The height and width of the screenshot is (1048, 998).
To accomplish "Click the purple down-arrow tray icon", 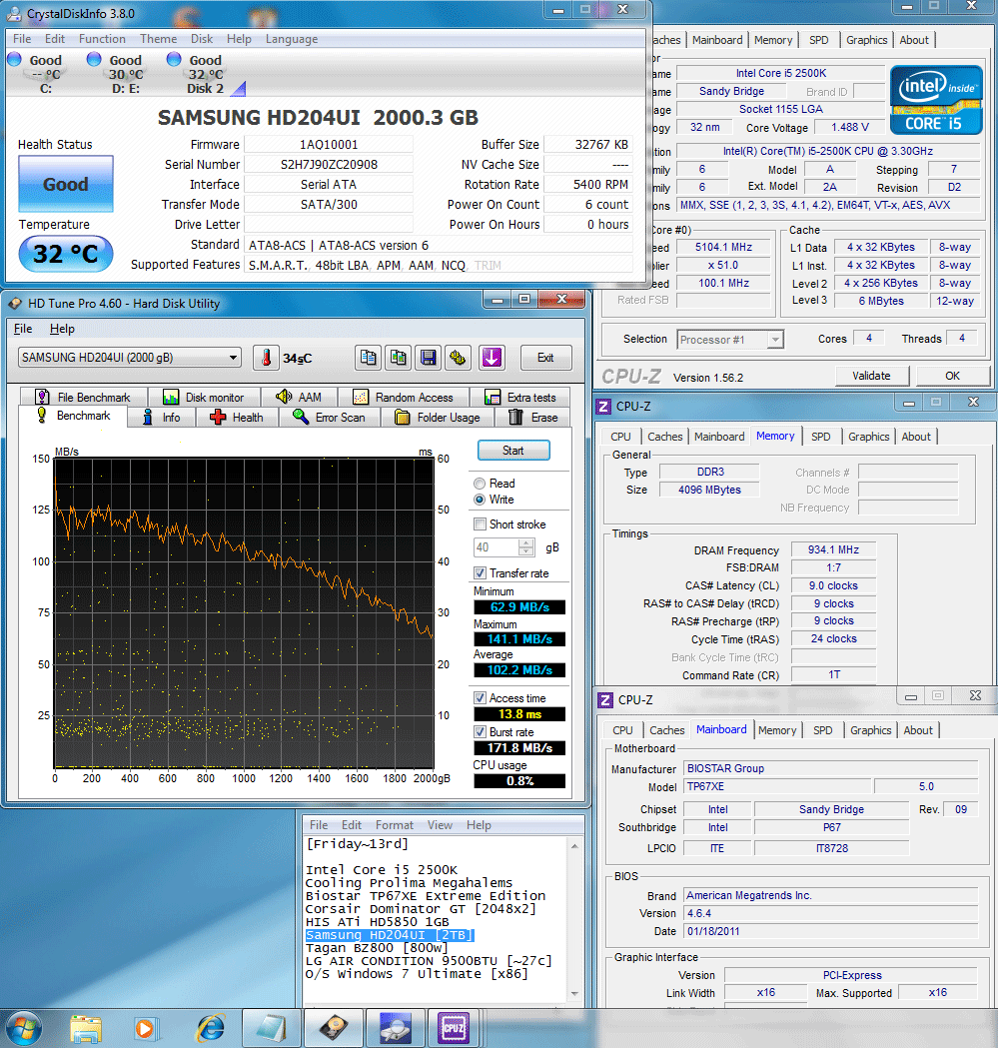I will 492,358.
